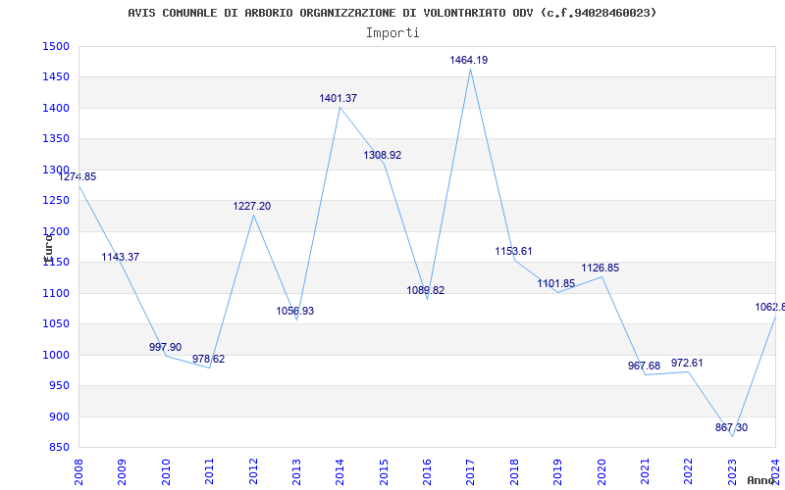
Task: Click data label 1056.93
Action: [295, 311]
